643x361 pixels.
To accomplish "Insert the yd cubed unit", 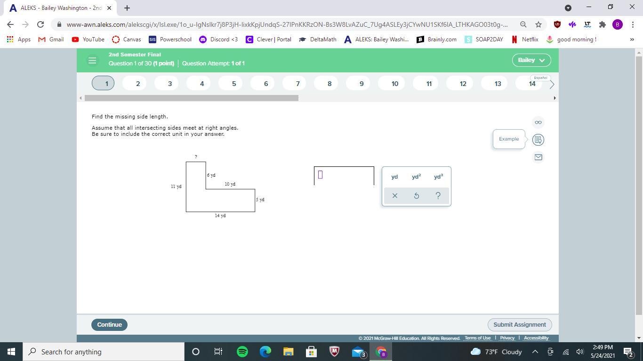I will pyautogui.click(x=438, y=177).
